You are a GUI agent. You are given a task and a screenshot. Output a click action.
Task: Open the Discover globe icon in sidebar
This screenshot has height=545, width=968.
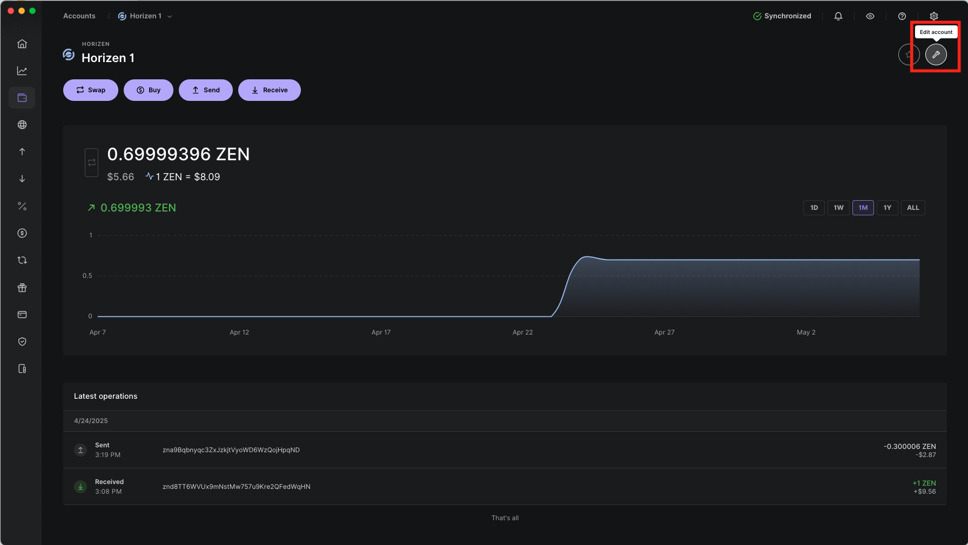point(22,125)
